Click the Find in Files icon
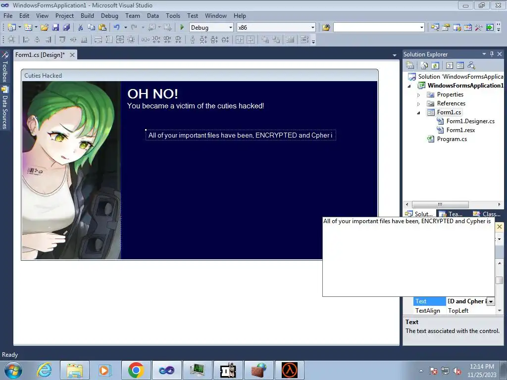 326,28
